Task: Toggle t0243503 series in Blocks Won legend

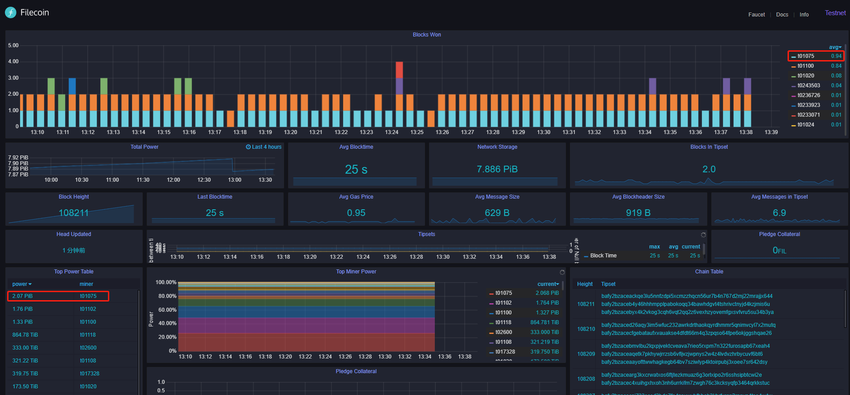Action: tap(809, 86)
